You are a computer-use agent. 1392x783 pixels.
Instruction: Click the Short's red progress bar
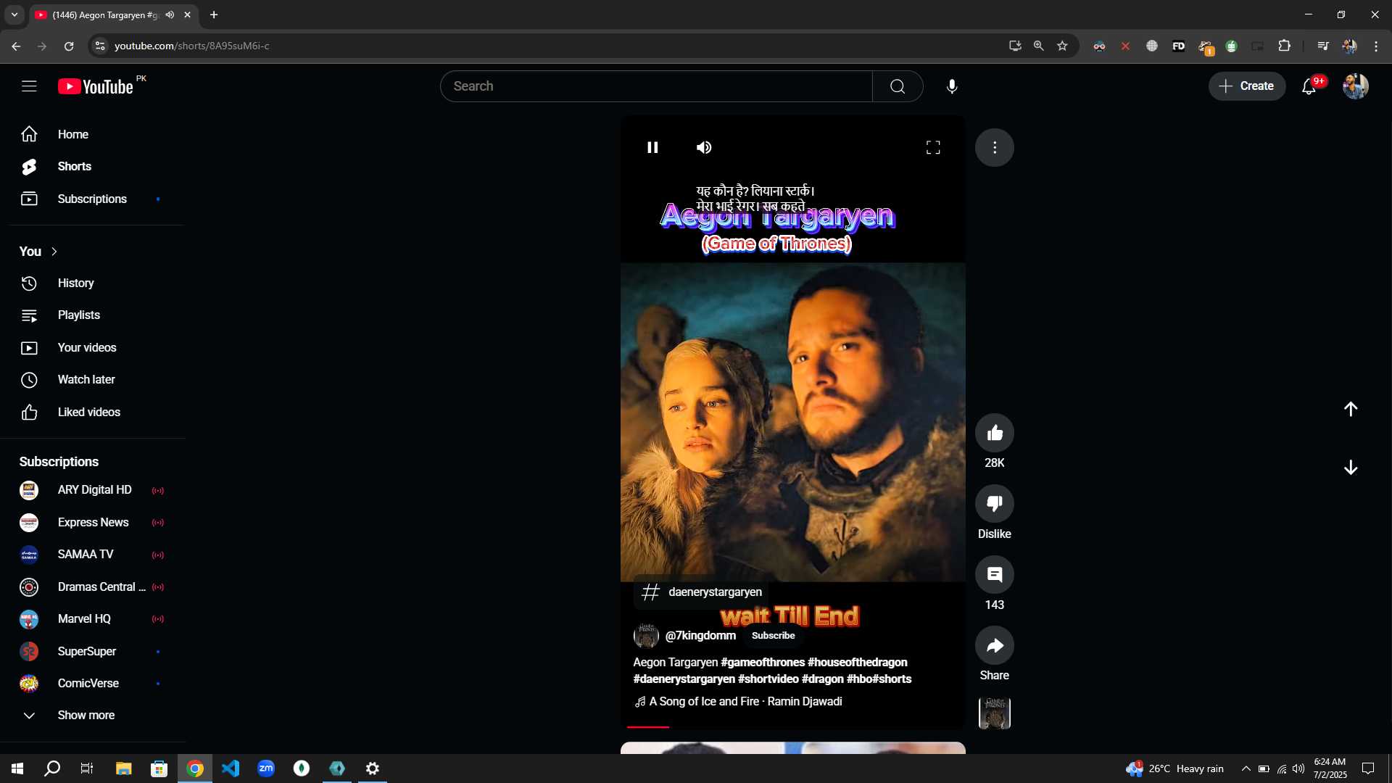coord(648,726)
